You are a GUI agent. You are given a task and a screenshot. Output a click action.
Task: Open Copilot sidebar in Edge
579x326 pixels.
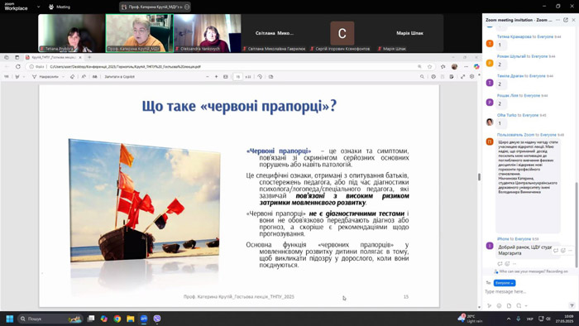click(476, 66)
